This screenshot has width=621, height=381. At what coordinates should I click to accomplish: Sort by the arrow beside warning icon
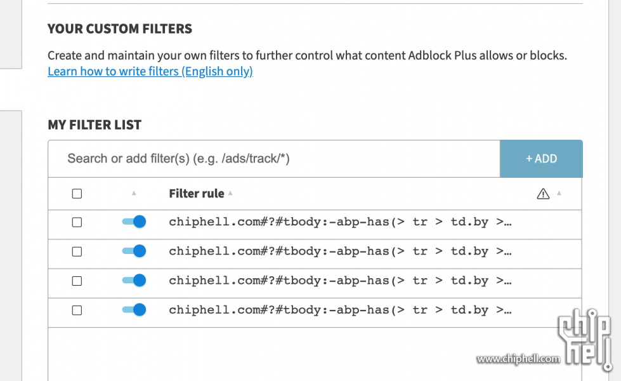click(x=559, y=194)
